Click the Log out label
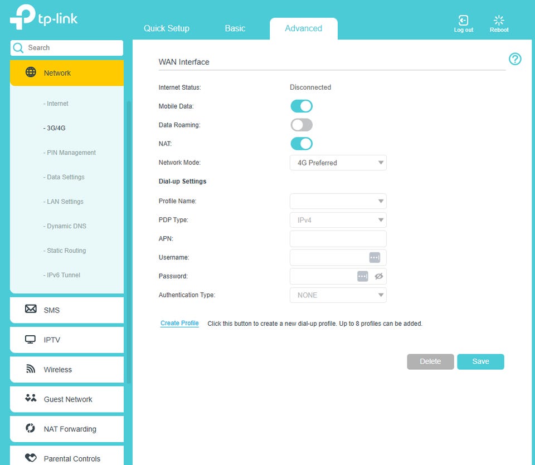The image size is (535, 465). click(x=463, y=30)
